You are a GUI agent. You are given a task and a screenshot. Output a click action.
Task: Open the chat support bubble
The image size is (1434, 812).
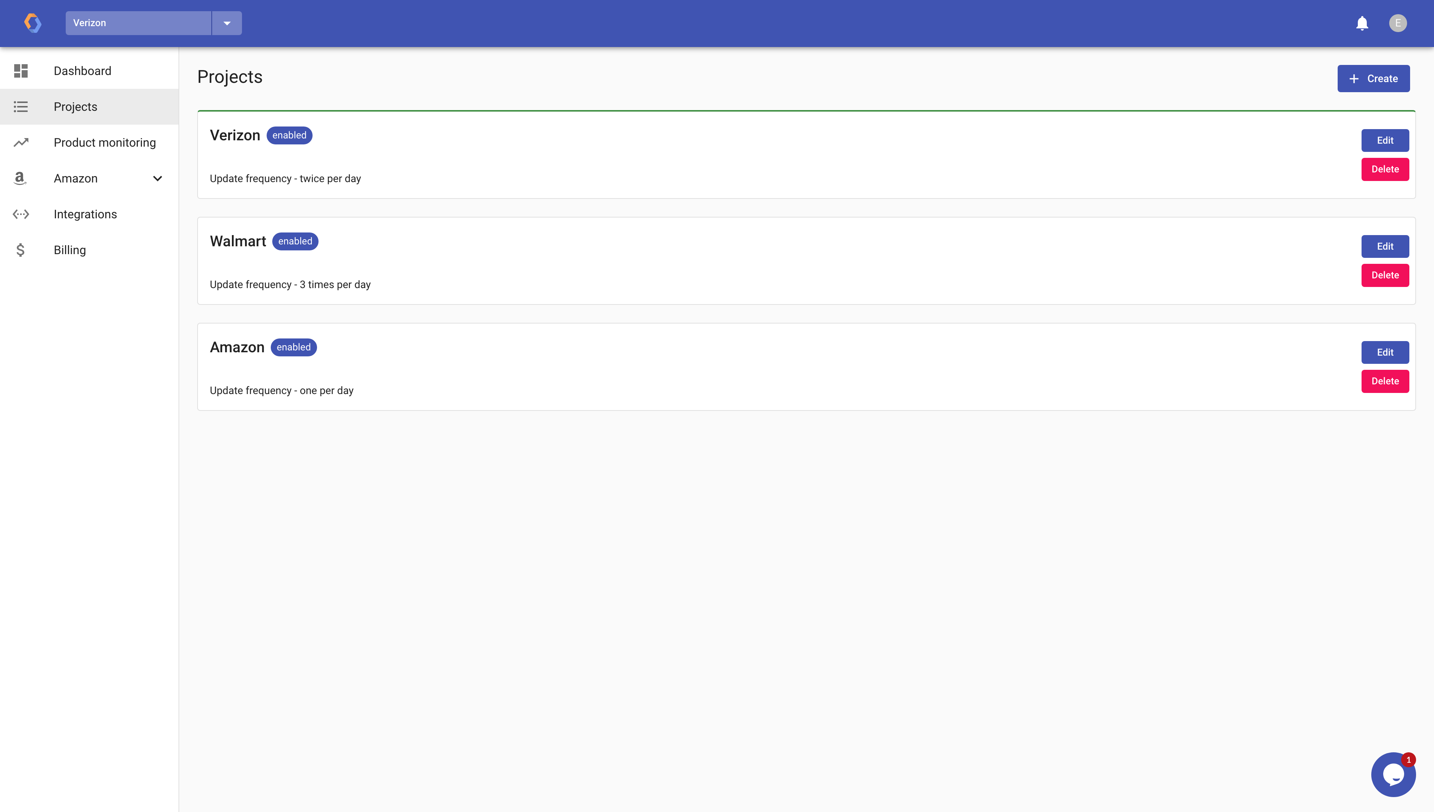coord(1393,774)
